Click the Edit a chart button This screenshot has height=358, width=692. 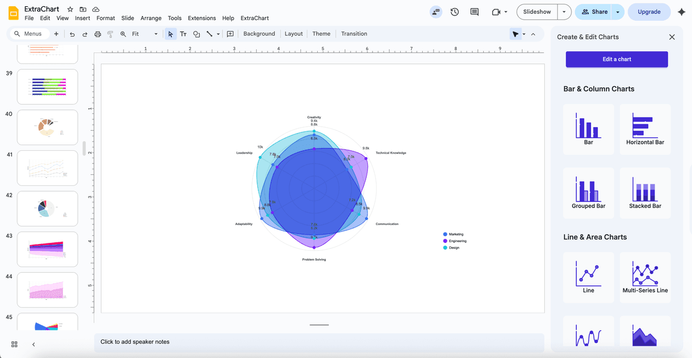[x=616, y=59]
